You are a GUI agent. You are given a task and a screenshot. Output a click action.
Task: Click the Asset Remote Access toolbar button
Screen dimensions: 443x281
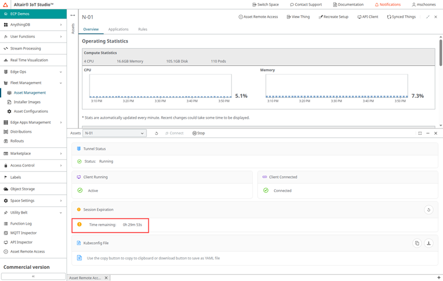258,17
